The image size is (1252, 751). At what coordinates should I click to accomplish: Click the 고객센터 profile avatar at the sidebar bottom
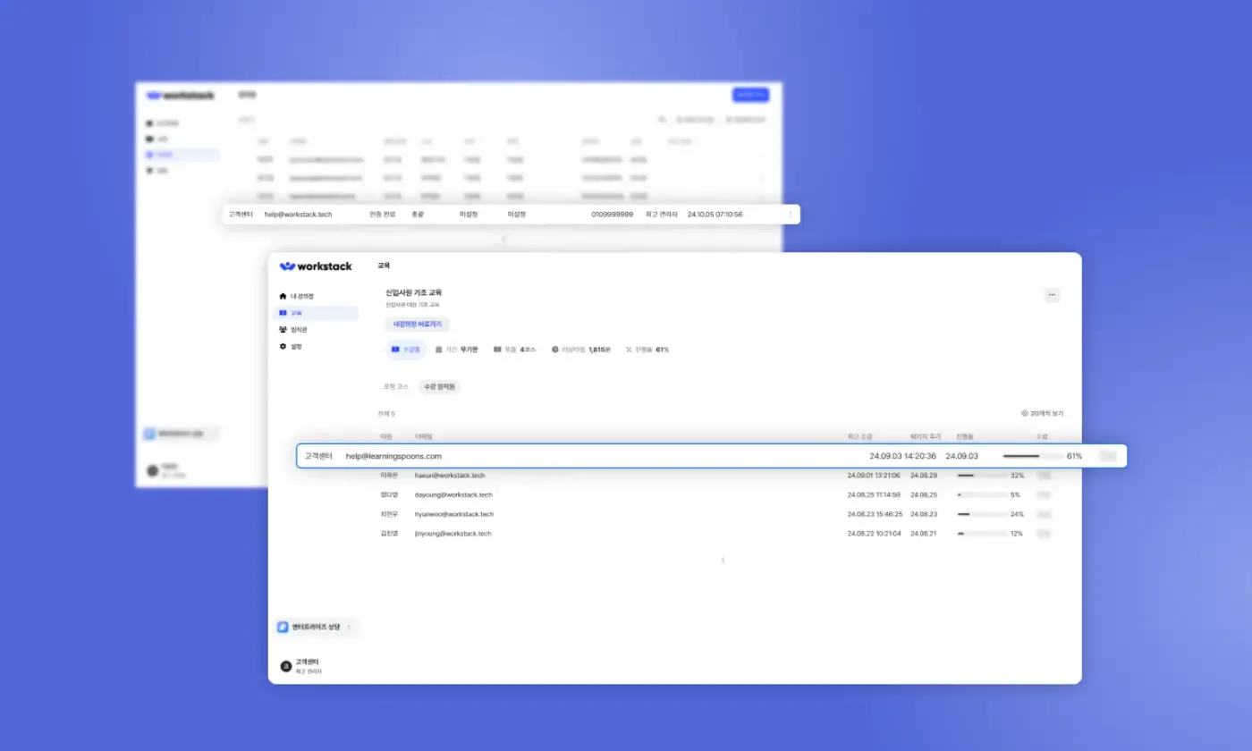tap(286, 666)
